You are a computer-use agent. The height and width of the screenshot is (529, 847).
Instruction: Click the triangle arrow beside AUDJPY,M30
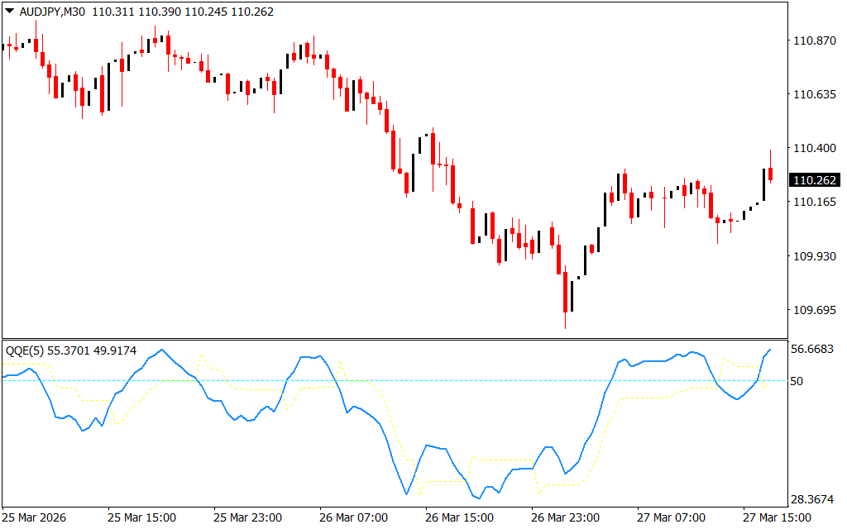(x=8, y=12)
